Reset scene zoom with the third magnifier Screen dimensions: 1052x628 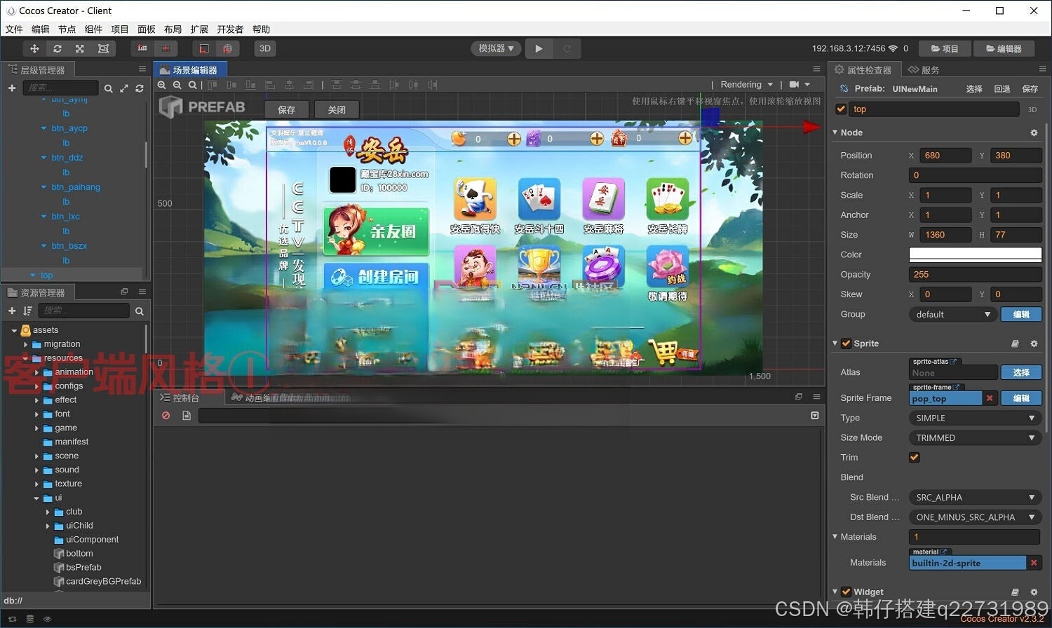pyautogui.click(x=192, y=85)
